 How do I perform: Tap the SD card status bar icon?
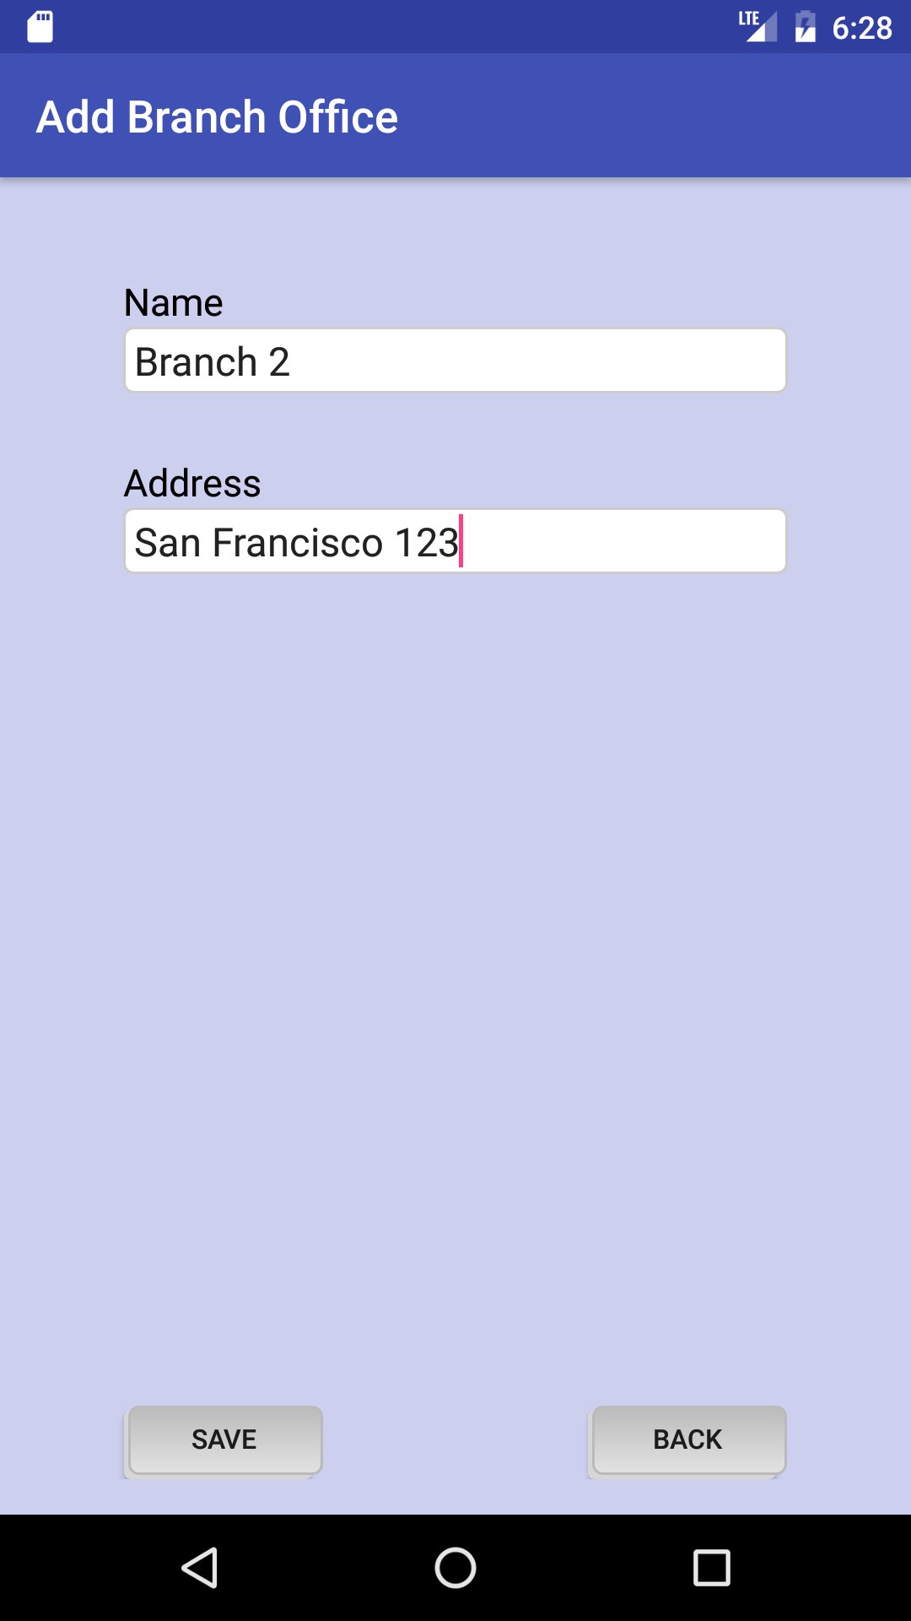click(40, 27)
